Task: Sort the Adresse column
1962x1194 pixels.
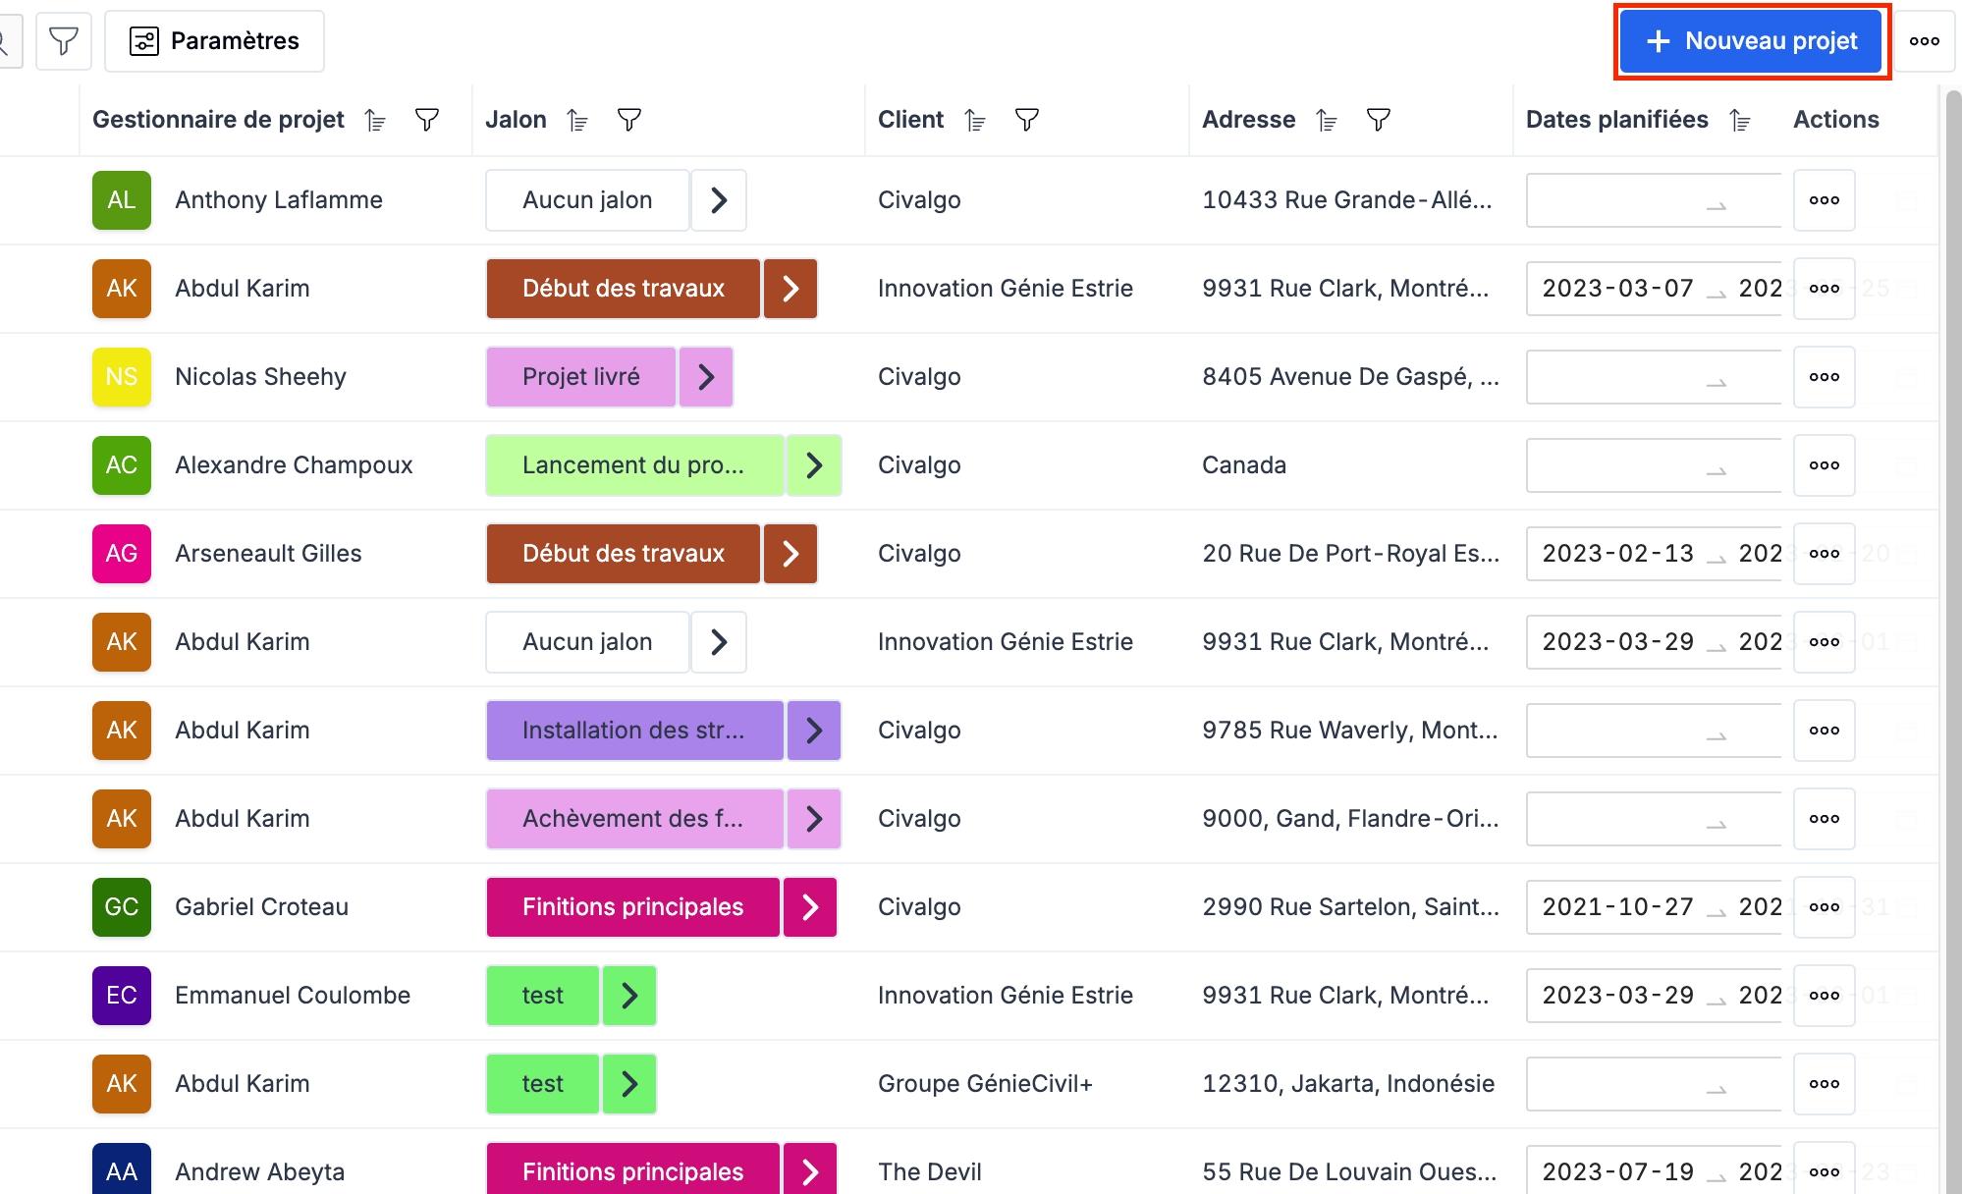Action: (1327, 120)
